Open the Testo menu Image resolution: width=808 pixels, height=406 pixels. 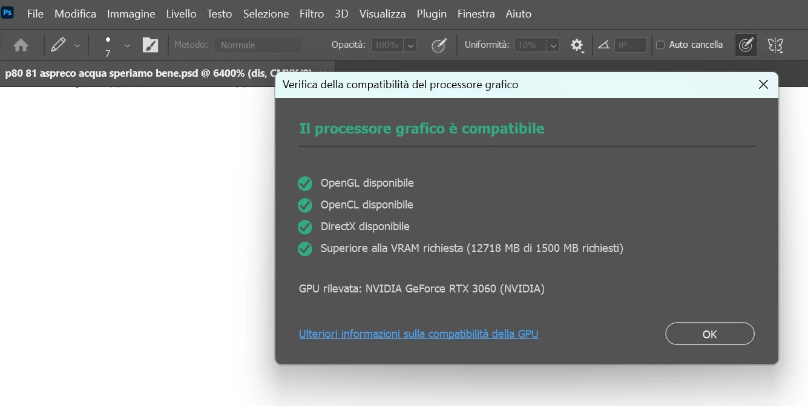click(220, 13)
